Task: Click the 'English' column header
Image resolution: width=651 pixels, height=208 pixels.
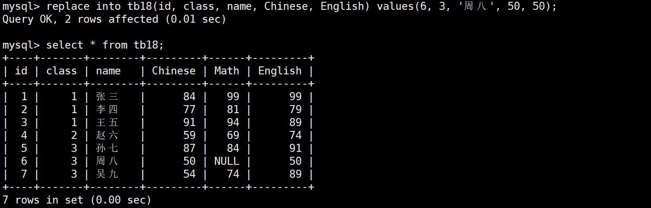Action: point(280,71)
